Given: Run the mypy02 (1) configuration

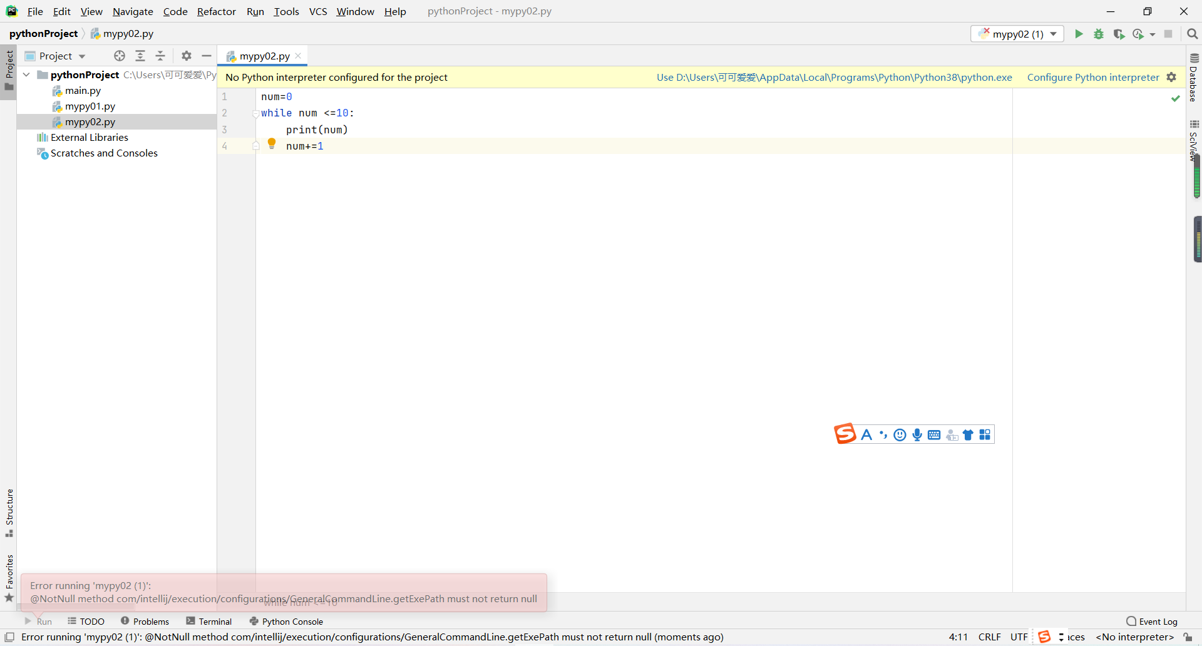Looking at the screenshot, I should coord(1079,34).
